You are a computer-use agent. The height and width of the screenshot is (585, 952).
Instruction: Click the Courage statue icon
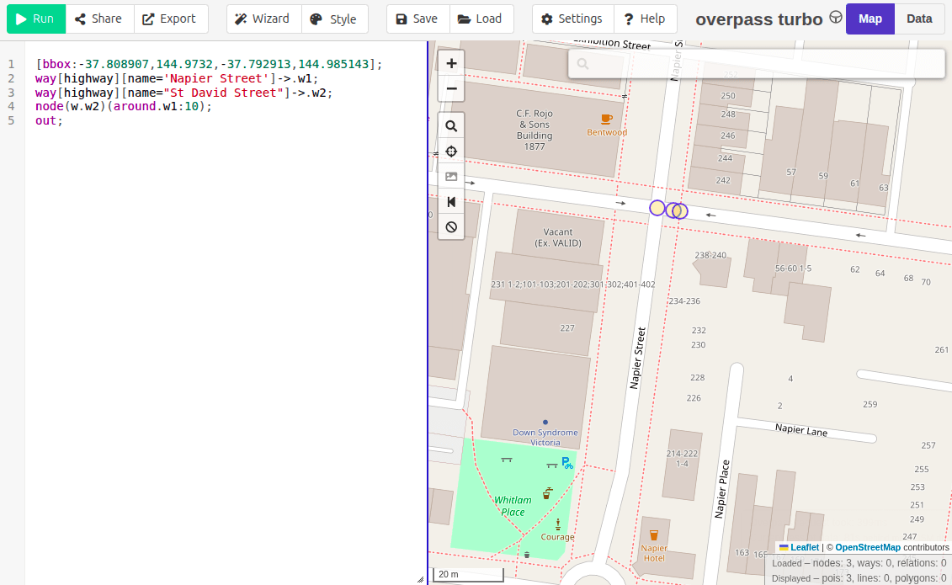[x=558, y=524]
